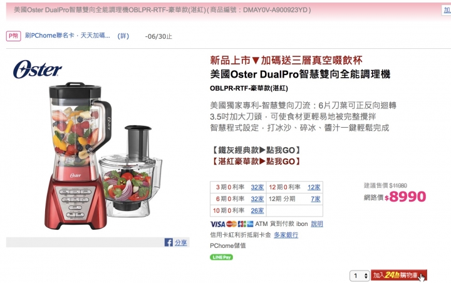Open the 多家銀行 link
The width and height of the screenshot is (451, 283).
pyautogui.click(x=286, y=235)
